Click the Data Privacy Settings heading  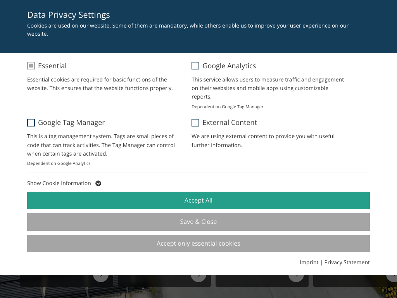click(x=69, y=15)
